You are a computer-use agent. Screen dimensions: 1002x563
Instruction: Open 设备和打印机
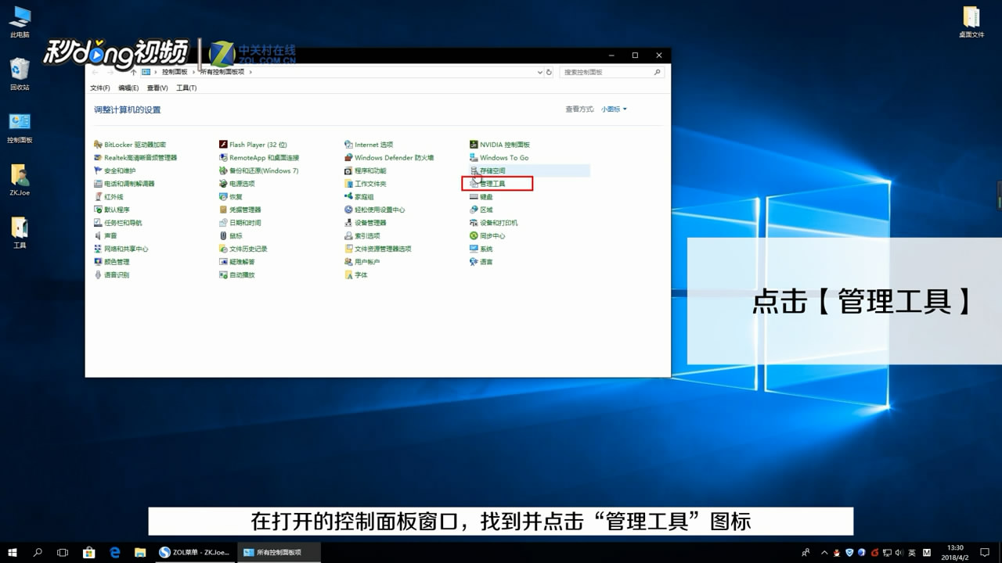[494, 223]
